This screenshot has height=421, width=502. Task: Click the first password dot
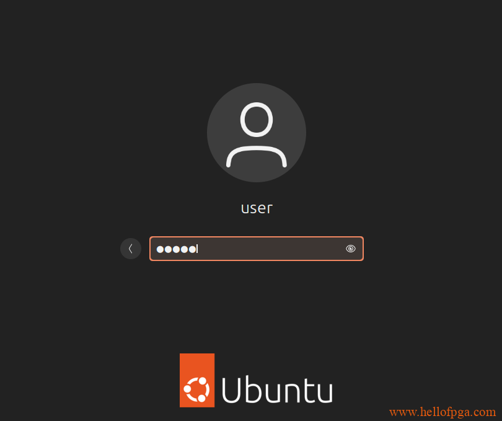click(160, 249)
